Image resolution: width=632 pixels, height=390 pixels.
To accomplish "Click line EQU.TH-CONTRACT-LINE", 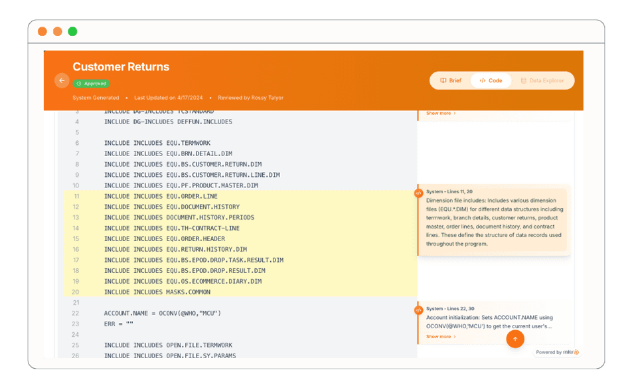I will pos(172,228).
